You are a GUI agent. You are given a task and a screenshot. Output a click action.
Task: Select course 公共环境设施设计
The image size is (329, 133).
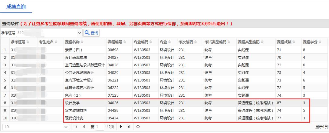(80, 73)
